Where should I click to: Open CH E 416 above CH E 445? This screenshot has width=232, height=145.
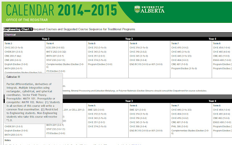click(x=180, y=47)
